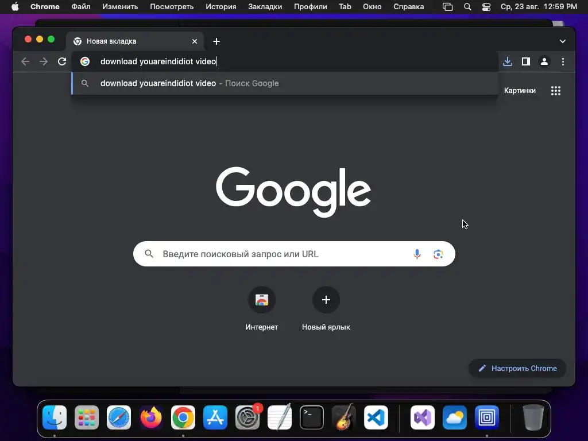The height and width of the screenshot is (441, 588).
Task: Open TextEdit from the Dock
Action: tap(280, 417)
